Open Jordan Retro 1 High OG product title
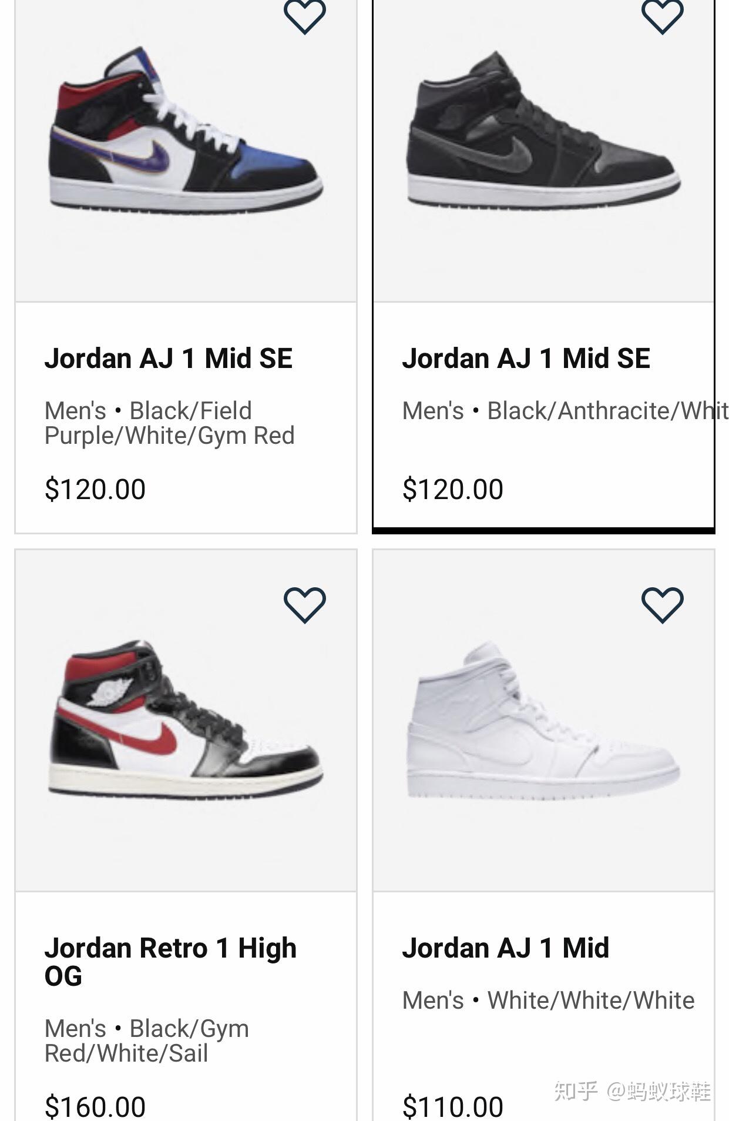This screenshot has height=1121, width=729. point(170,961)
